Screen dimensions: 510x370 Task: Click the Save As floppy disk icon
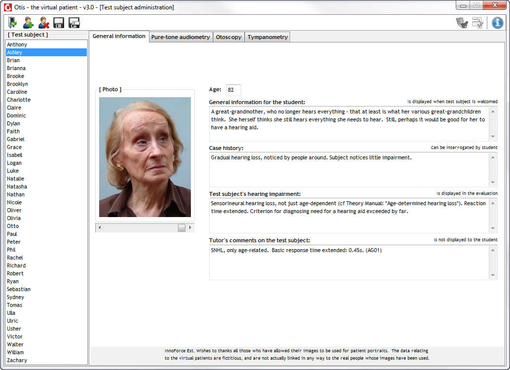click(x=74, y=23)
